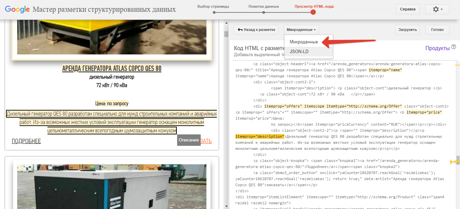Click the Google logo
Screen dimensions: 460x209
pyautogui.click(x=18, y=9)
